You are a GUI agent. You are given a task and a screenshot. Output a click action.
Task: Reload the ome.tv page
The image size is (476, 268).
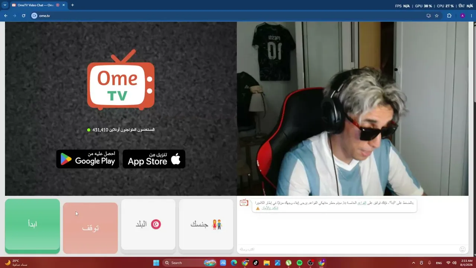(x=23, y=16)
